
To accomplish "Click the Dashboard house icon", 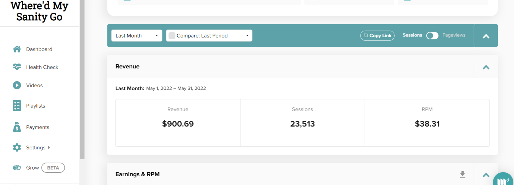I will pos(17,49).
